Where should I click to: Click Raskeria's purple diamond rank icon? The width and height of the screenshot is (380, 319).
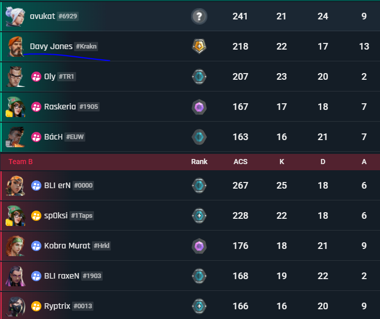pos(199,107)
